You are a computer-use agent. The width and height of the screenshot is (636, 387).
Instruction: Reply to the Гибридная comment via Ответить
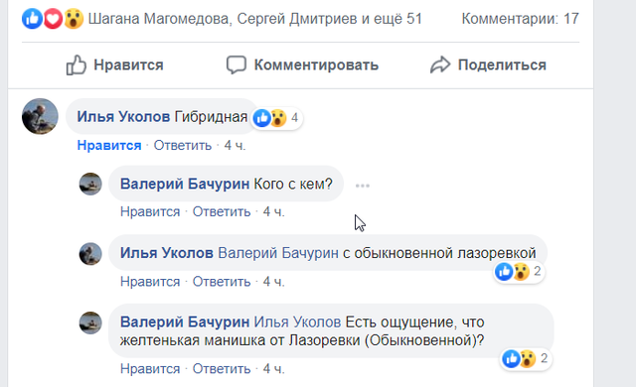(183, 145)
